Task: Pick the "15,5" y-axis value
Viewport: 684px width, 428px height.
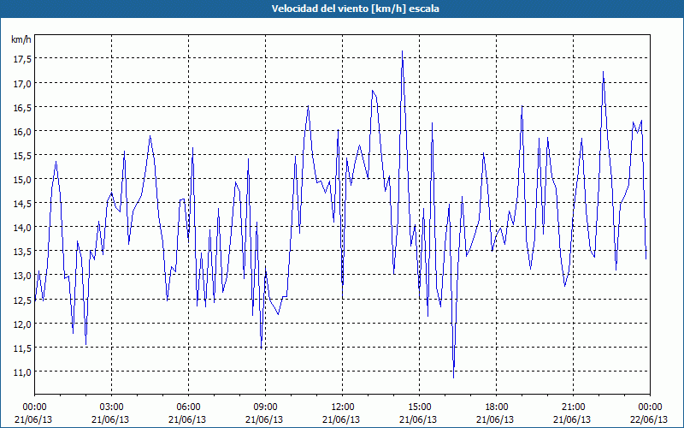Action: [21, 155]
